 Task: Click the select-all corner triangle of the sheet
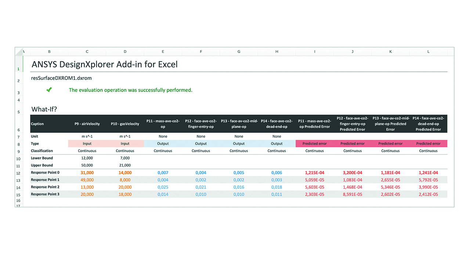pos(18,52)
